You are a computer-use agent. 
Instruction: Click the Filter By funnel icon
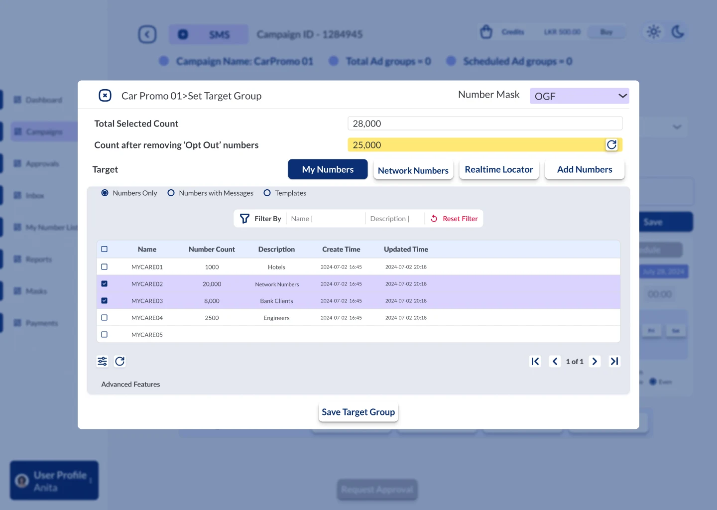(x=244, y=219)
